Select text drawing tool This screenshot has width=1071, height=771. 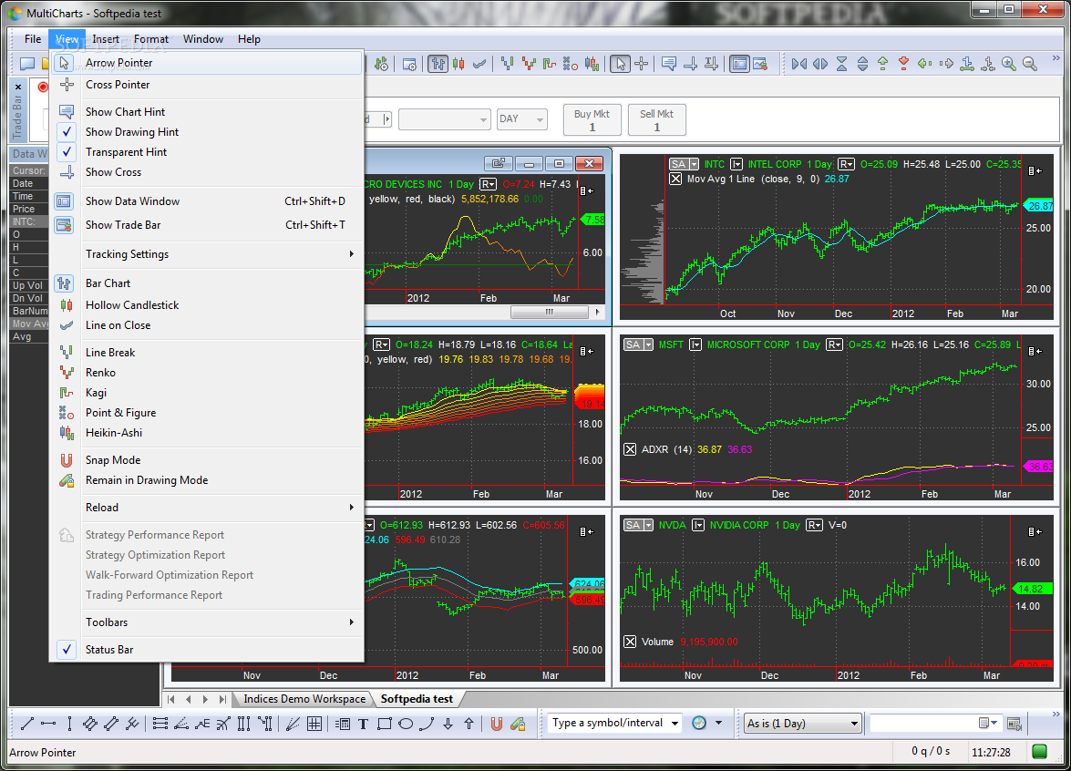[364, 724]
